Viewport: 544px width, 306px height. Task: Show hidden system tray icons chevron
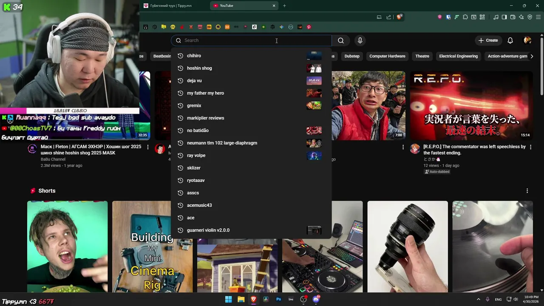[478, 299]
